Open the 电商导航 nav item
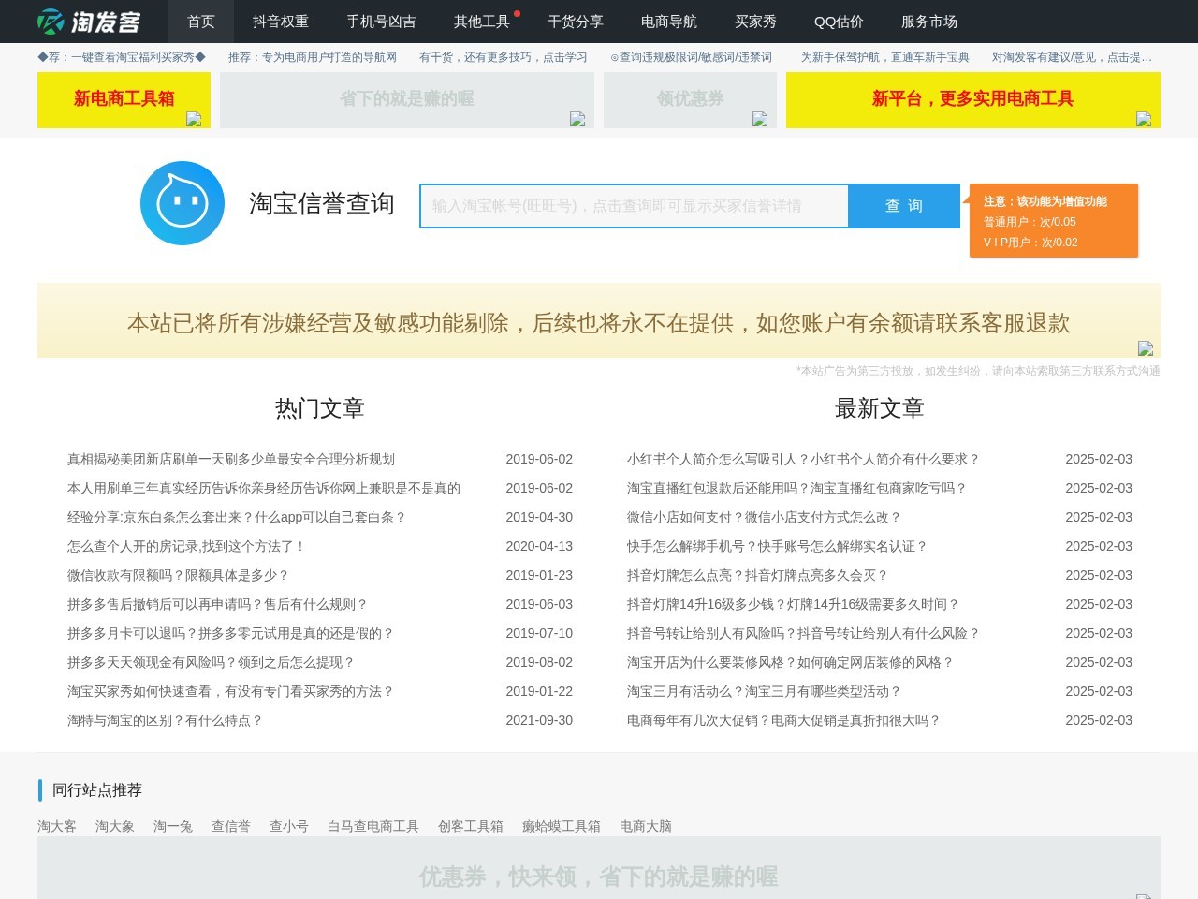This screenshot has width=1198, height=899. tap(669, 22)
